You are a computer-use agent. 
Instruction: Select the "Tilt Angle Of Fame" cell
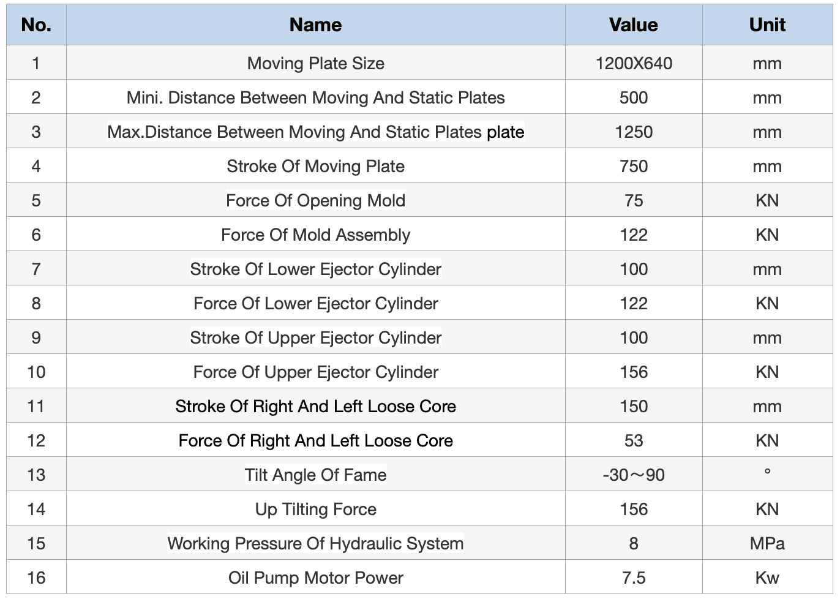[315, 475]
